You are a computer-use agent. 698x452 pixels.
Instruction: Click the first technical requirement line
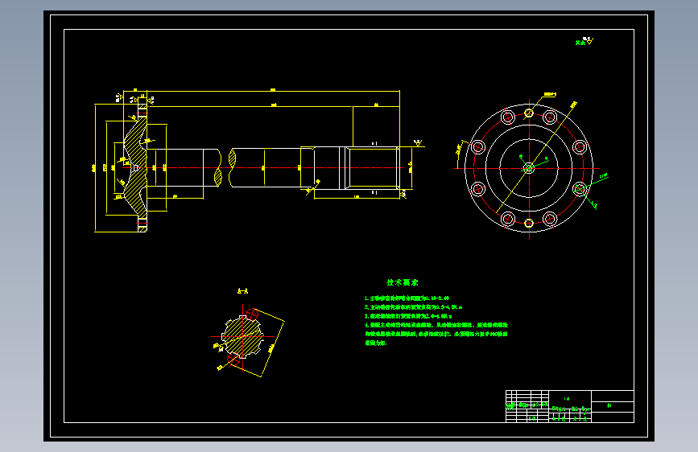pos(407,298)
